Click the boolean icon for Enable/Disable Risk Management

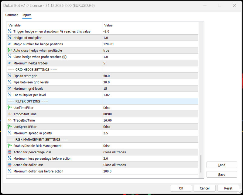(x=10, y=146)
